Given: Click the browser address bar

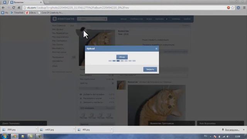Looking at the screenshot, I should click(x=124, y=8).
